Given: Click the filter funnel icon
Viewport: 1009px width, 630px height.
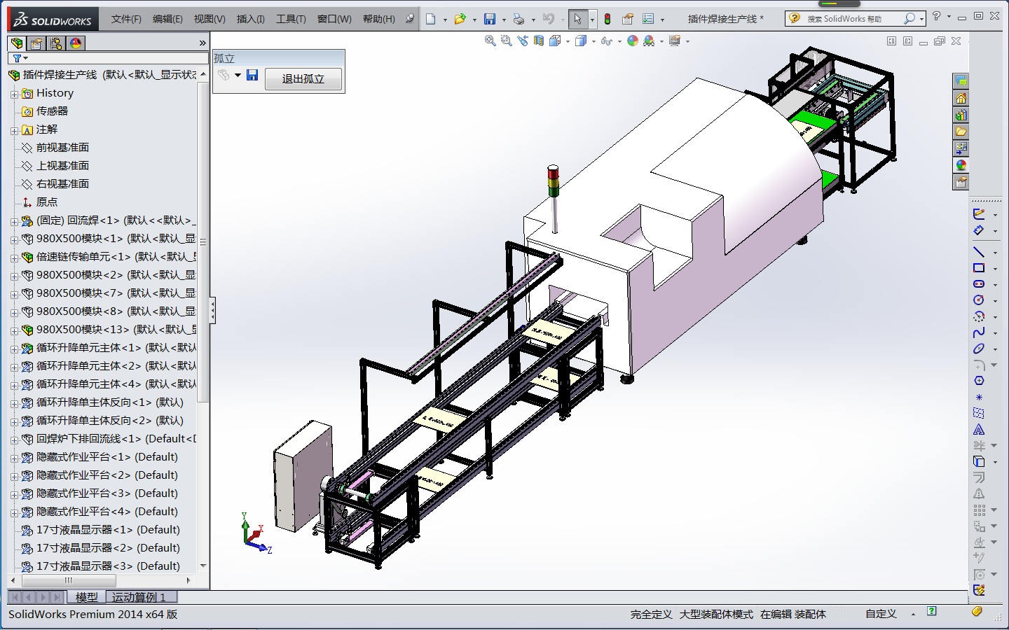Looking at the screenshot, I should (x=17, y=58).
